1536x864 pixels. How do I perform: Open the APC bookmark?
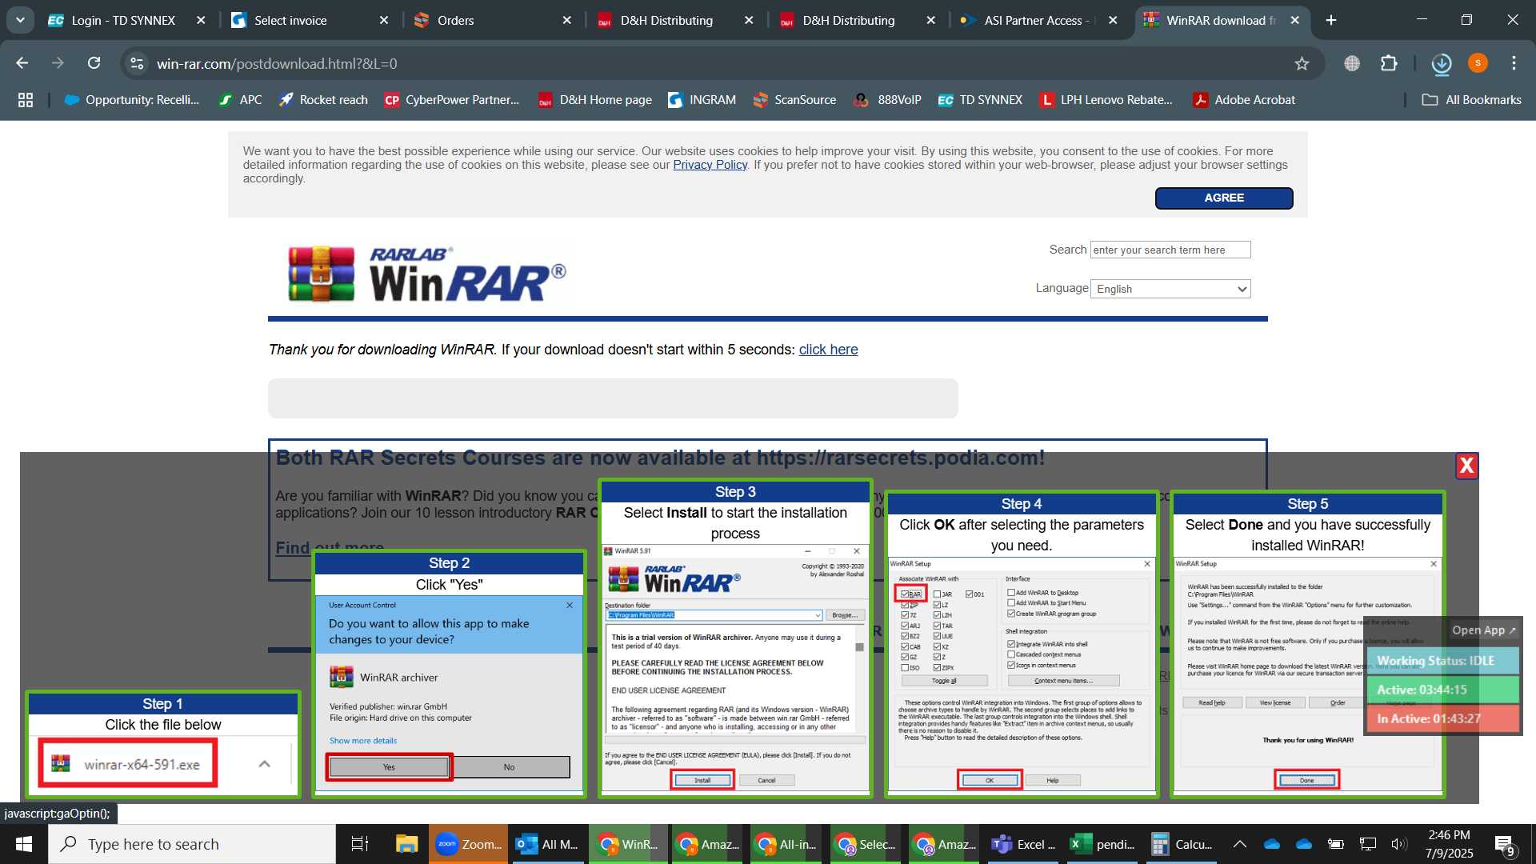pyautogui.click(x=241, y=100)
